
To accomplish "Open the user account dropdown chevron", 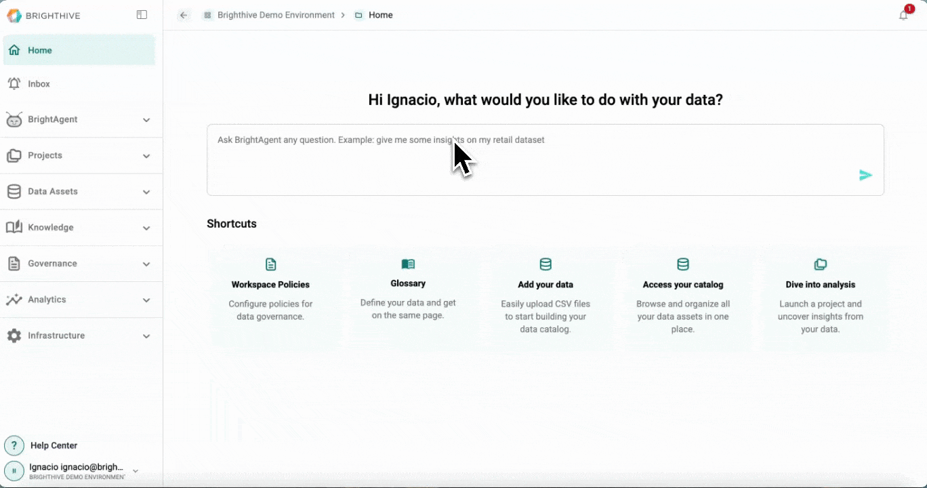I will (136, 470).
